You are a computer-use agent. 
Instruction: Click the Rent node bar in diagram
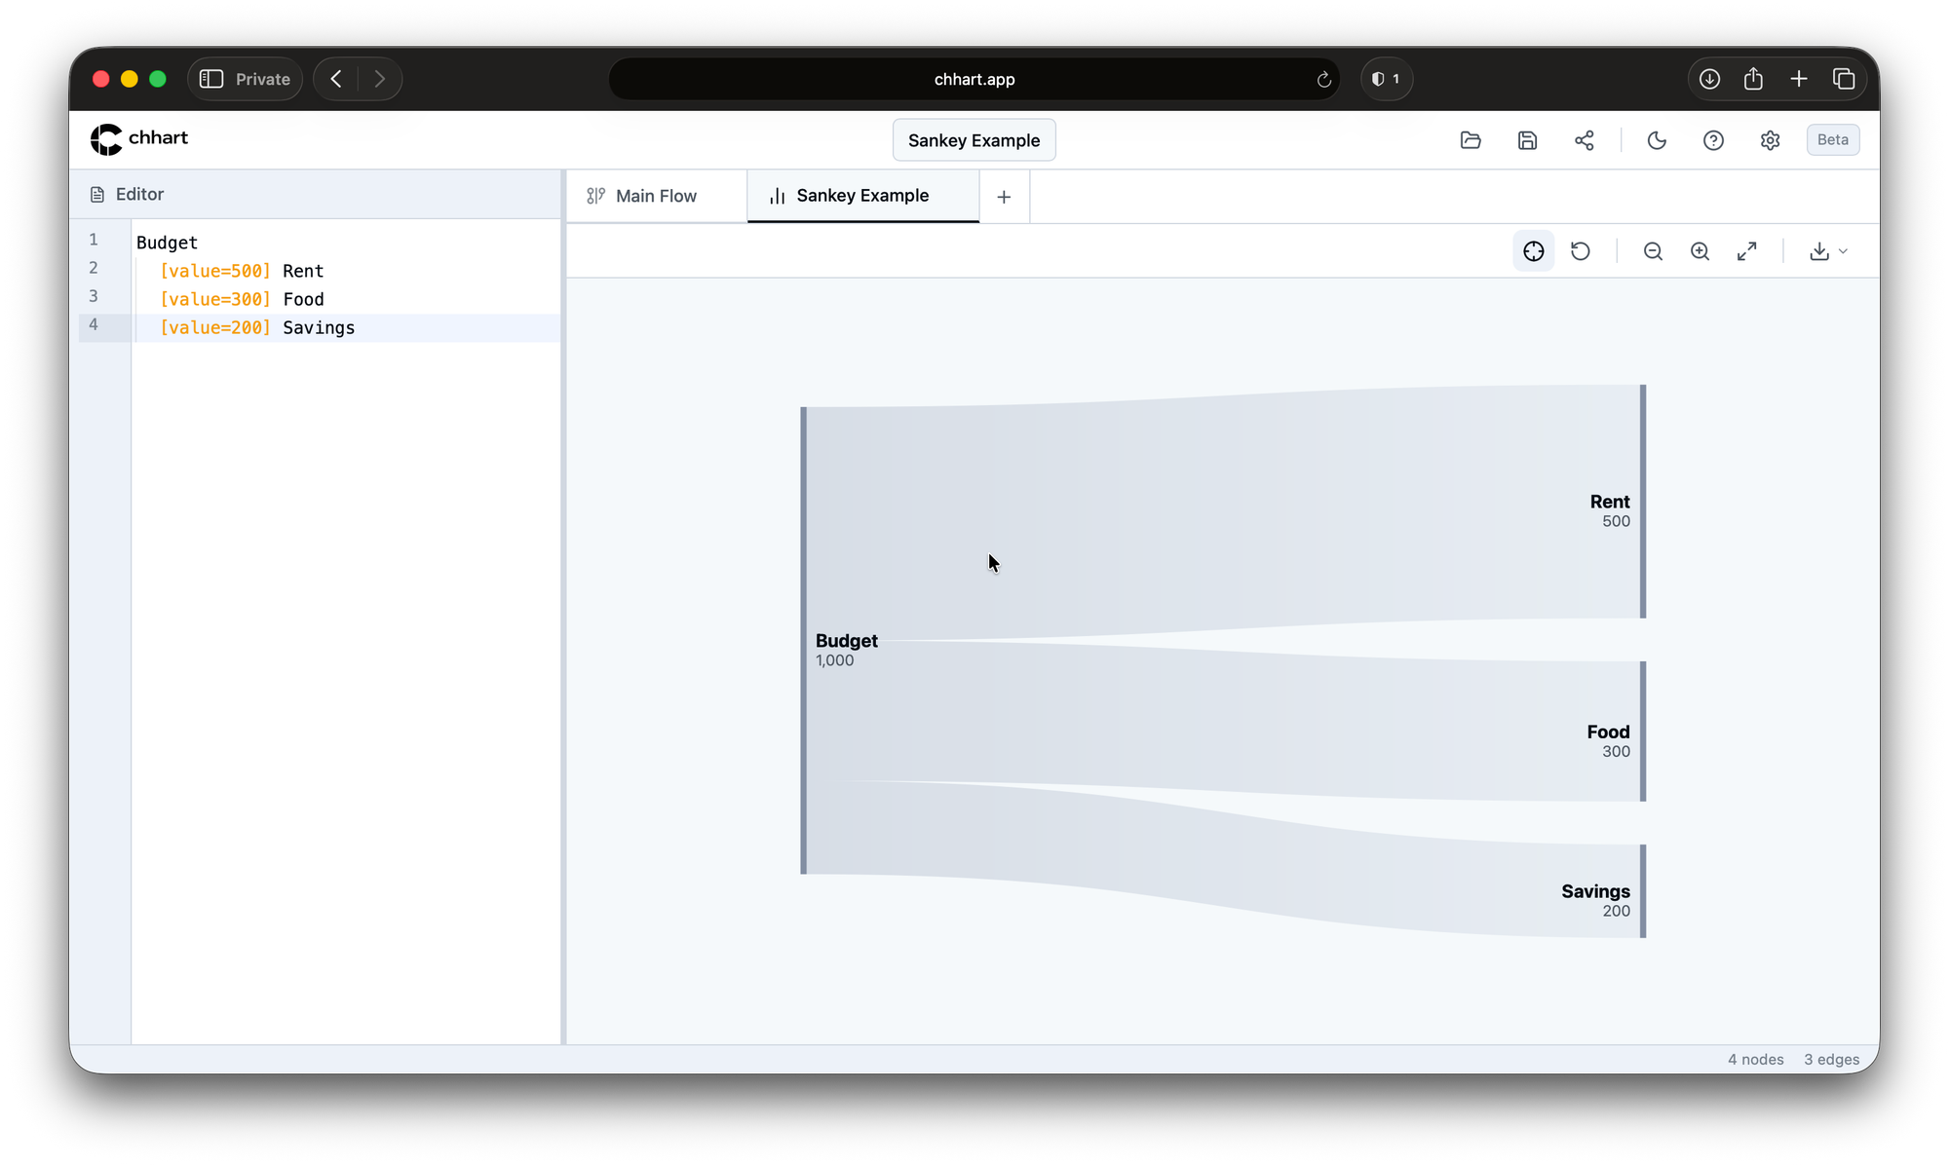tap(1642, 502)
